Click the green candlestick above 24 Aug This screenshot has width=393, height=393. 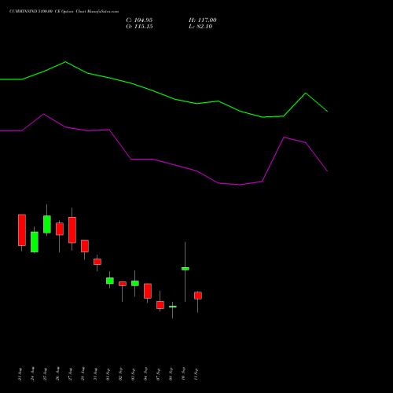click(x=35, y=242)
